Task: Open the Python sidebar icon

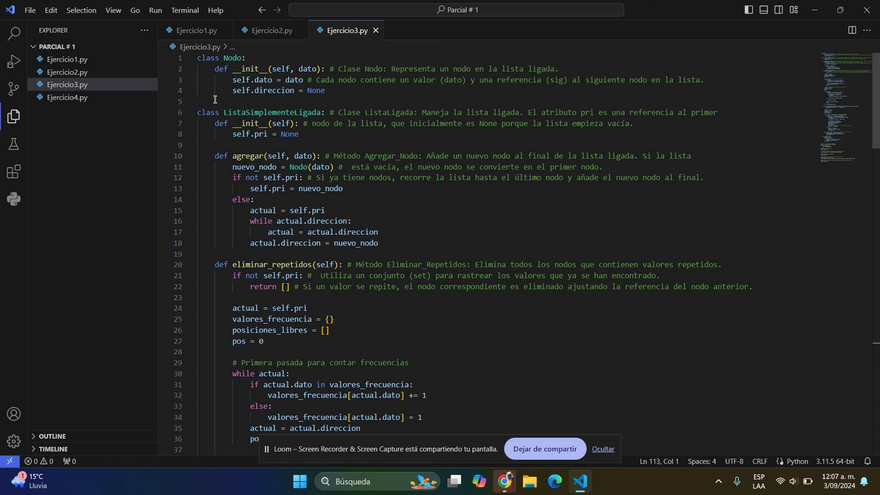Action: (x=13, y=199)
